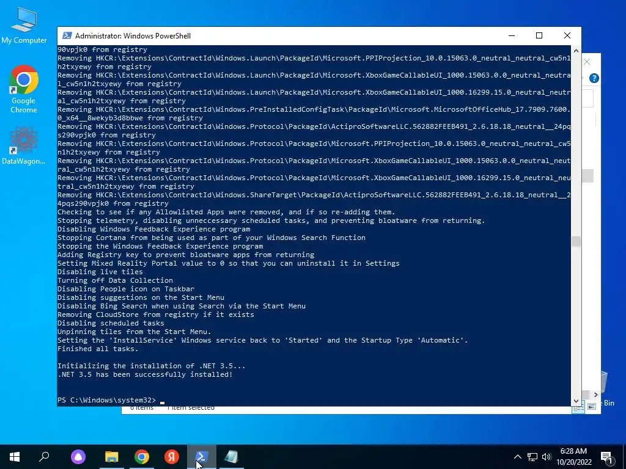
Task: Grab the PowerShell vertical scrollbar thumb
Action: point(576,241)
